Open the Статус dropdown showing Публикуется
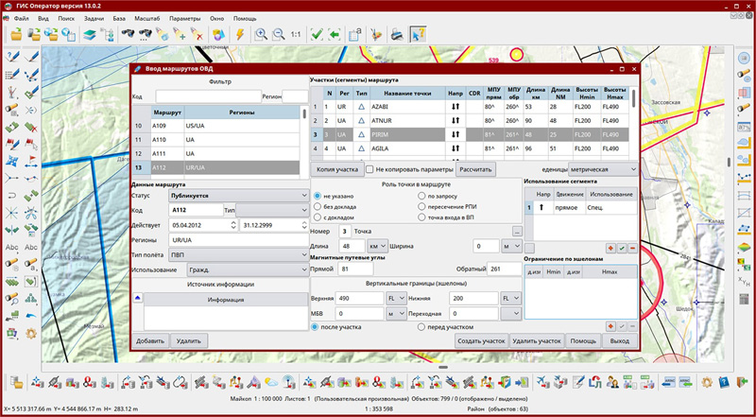Viewport: 756px width, 417px height. (x=238, y=196)
